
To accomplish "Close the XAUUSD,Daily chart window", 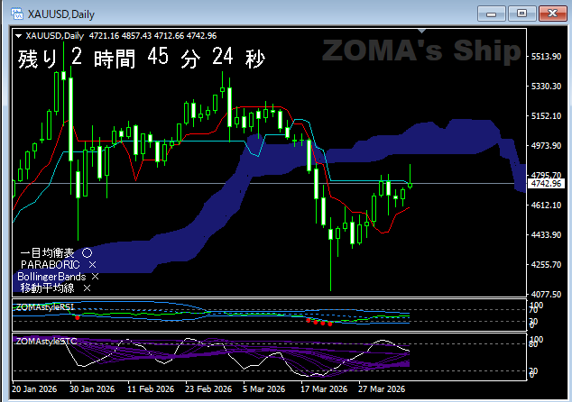I will click(552, 14).
